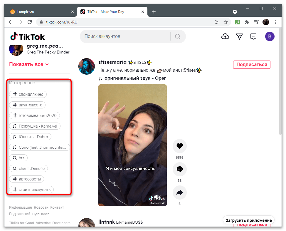286x231 pixels.
Task: Open direct messages paper plane icon
Action: (239, 36)
